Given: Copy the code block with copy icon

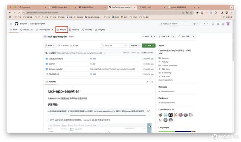Looking at the screenshot, I should point(148,111).
